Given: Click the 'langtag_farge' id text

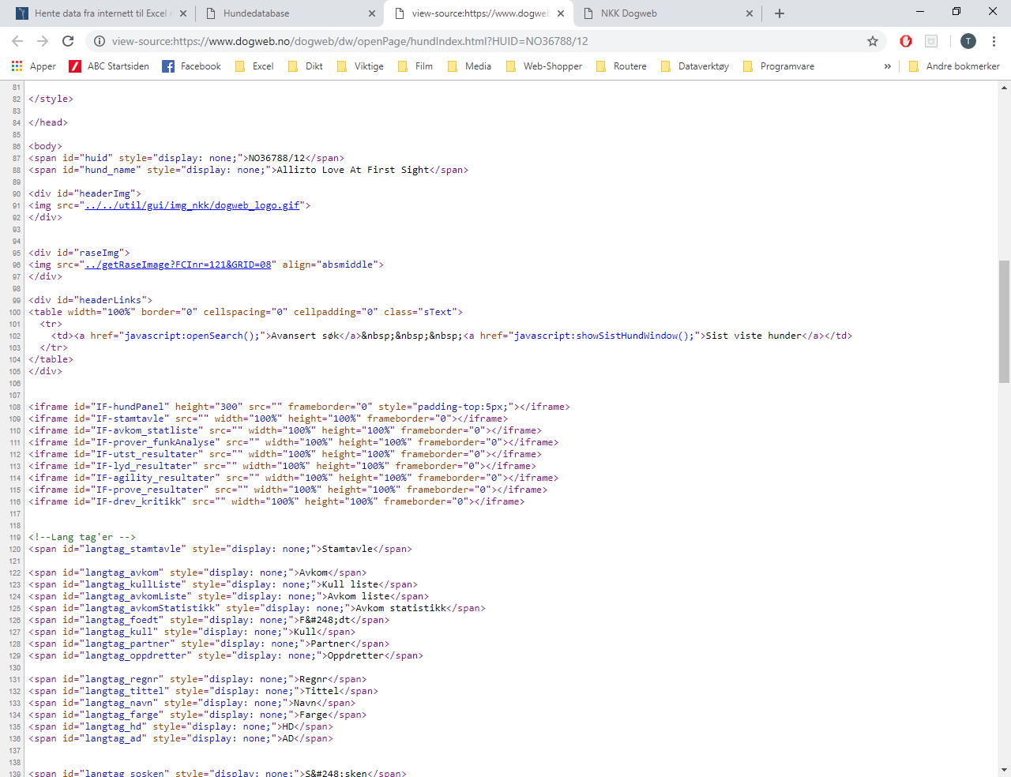Looking at the screenshot, I should 122,715.
